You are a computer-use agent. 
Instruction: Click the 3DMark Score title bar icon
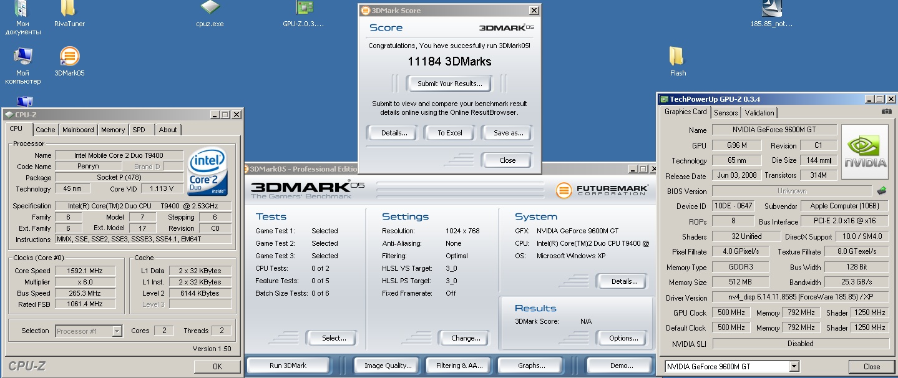[365, 11]
